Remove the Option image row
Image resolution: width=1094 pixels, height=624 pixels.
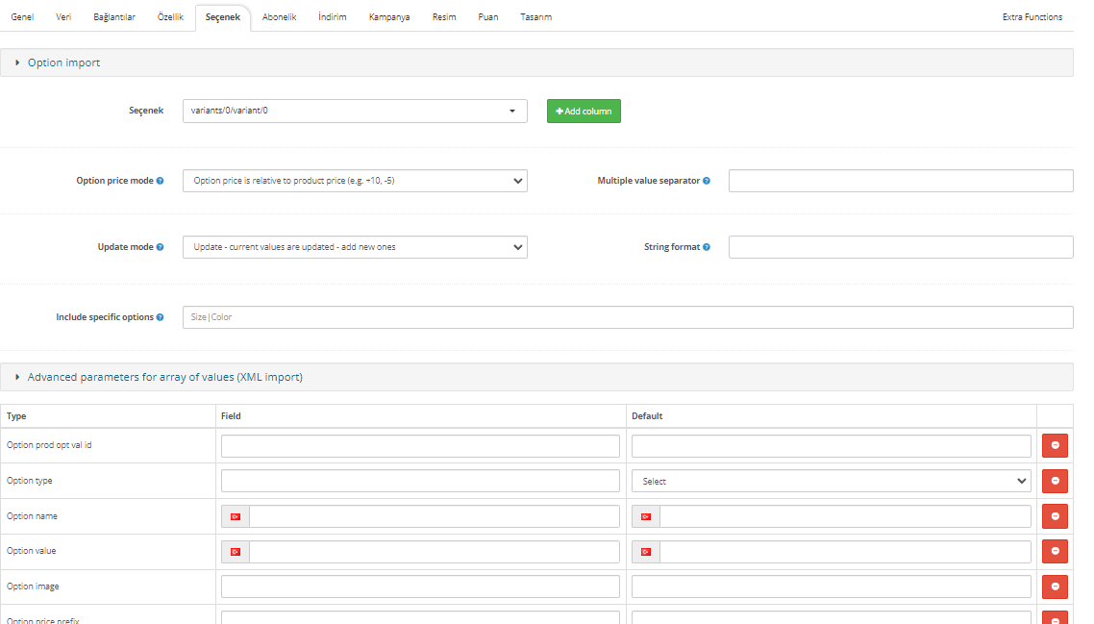pos(1055,587)
